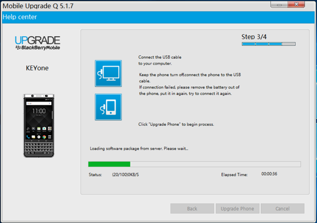
Task: Click the 'Click Upgrade Phone to begin' text
Action: (176, 124)
